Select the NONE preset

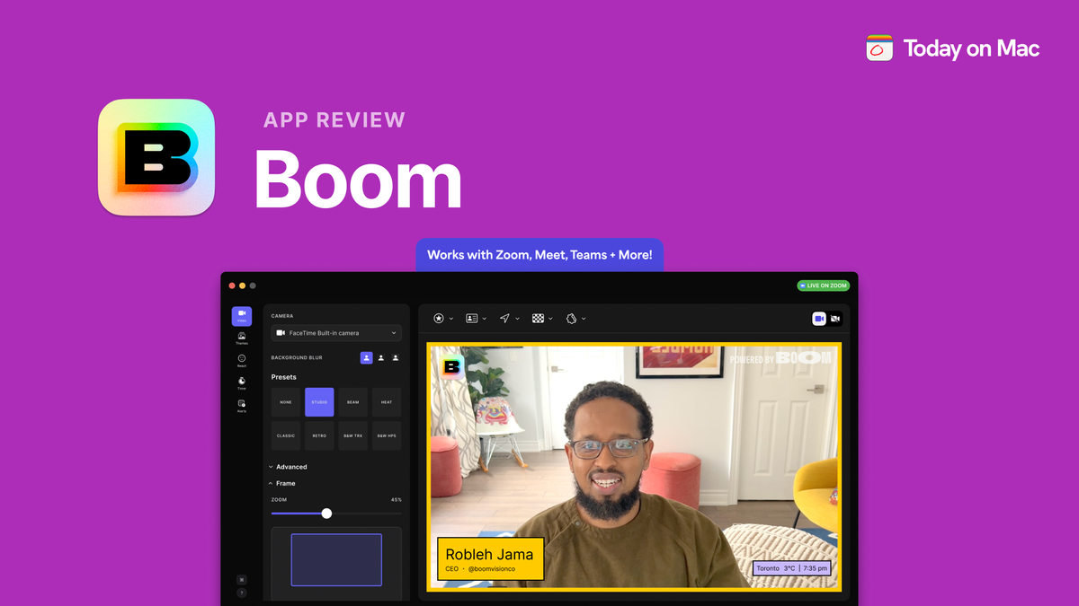[286, 402]
